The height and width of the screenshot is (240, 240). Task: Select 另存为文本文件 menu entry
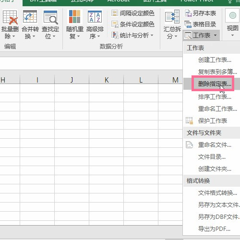pos(211,205)
